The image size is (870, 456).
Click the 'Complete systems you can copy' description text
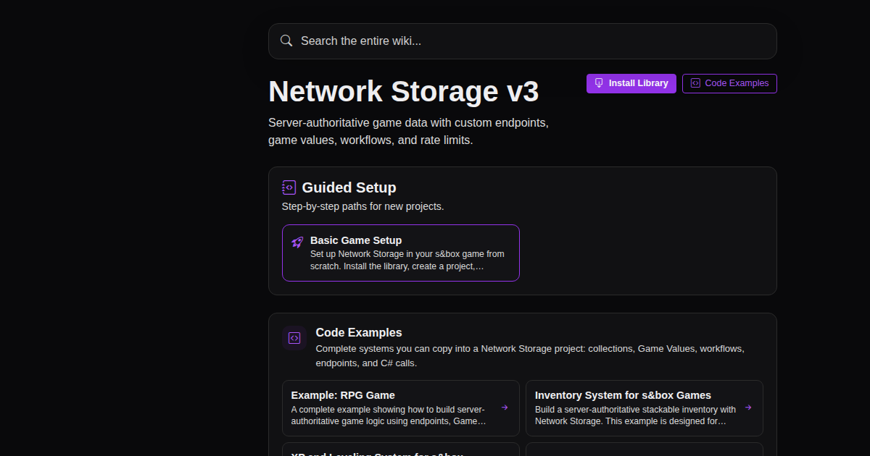click(x=530, y=356)
